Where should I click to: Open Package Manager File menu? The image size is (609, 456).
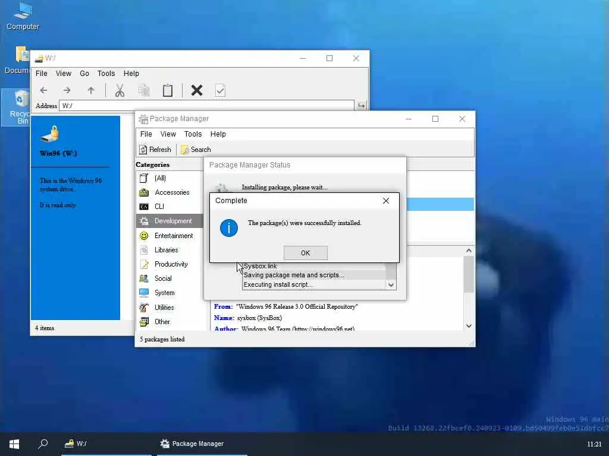pyautogui.click(x=146, y=134)
